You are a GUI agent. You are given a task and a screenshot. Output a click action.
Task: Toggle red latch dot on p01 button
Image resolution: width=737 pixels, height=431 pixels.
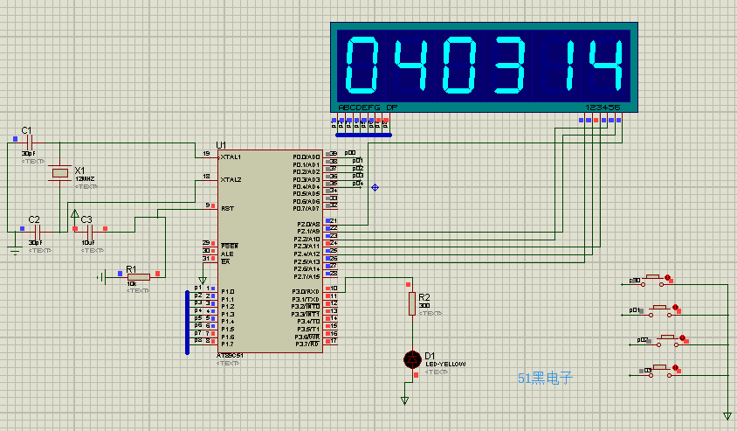pos(675,307)
